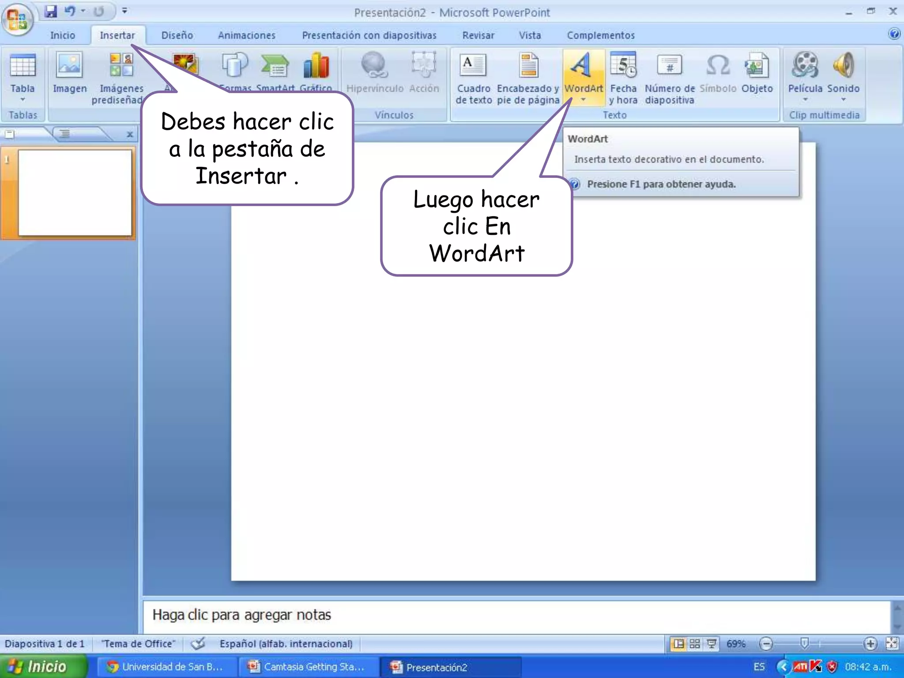Toggle slide sorter view button
The height and width of the screenshot is (678, 904).
pyautogui.click(x=695, y=644)
